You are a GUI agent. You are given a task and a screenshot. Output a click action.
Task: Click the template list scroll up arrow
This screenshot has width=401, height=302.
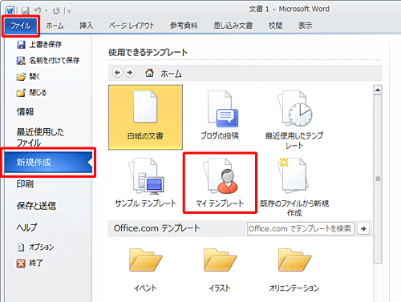378,90
